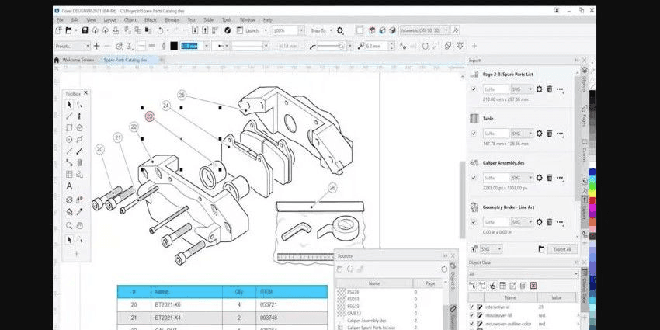The image size is (660, 330).
Task: Open the SVG format dropdown beside Export All
Action: [492, 249]
